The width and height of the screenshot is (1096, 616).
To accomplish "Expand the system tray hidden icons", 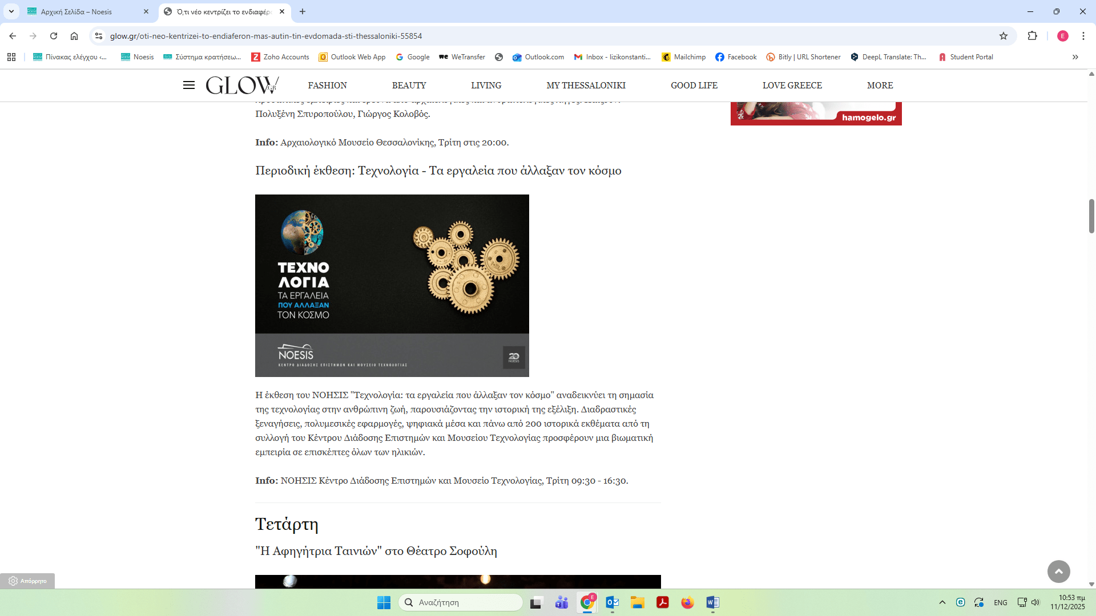I will click(942, 602).
